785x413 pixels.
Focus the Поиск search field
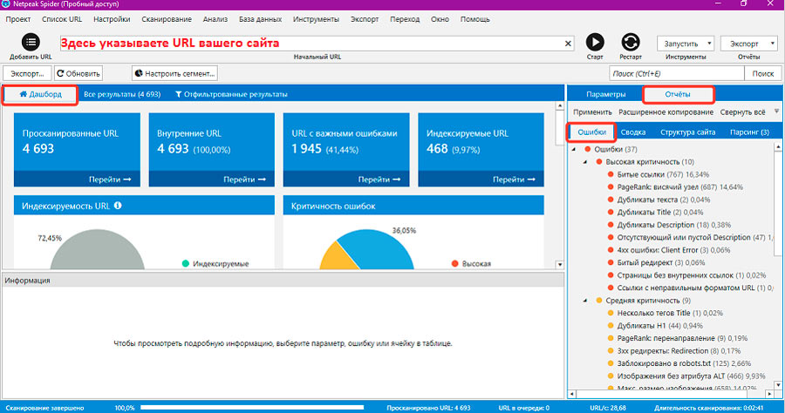tap(675, 74)
